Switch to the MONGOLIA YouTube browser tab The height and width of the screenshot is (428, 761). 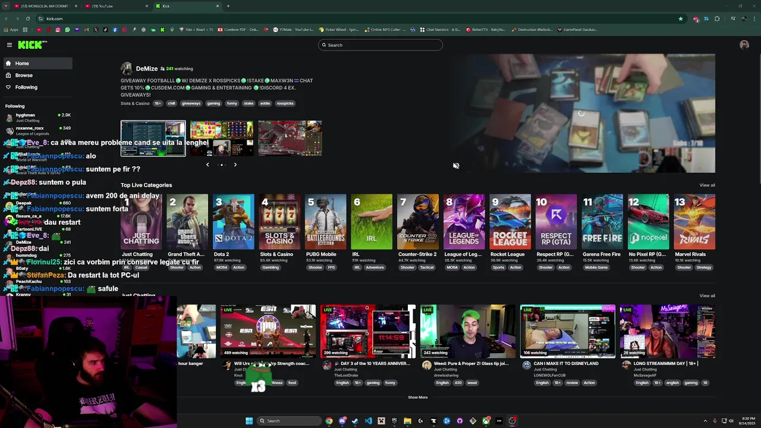tap(45, 6)
